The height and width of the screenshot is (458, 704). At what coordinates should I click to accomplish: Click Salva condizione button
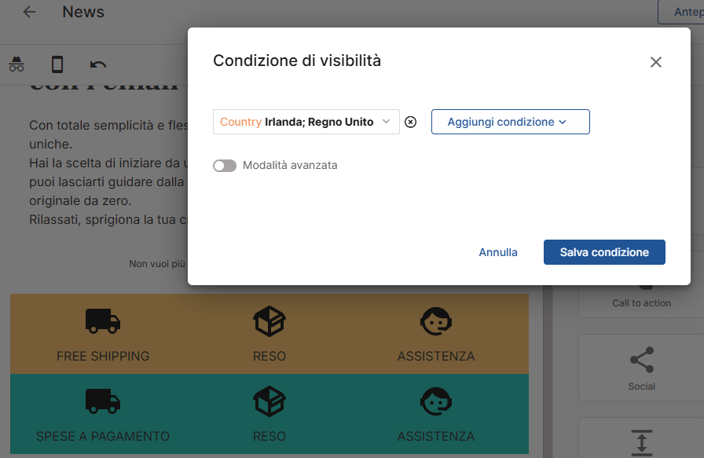click(604, 252)
